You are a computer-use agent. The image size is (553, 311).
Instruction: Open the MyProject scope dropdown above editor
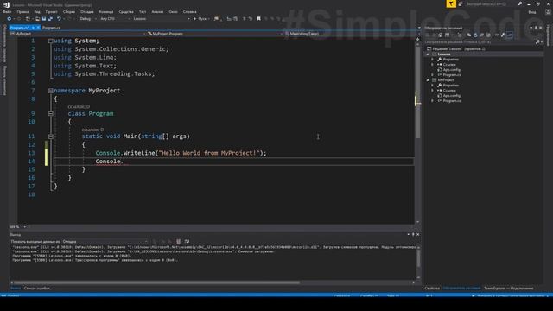pos(78,34)
